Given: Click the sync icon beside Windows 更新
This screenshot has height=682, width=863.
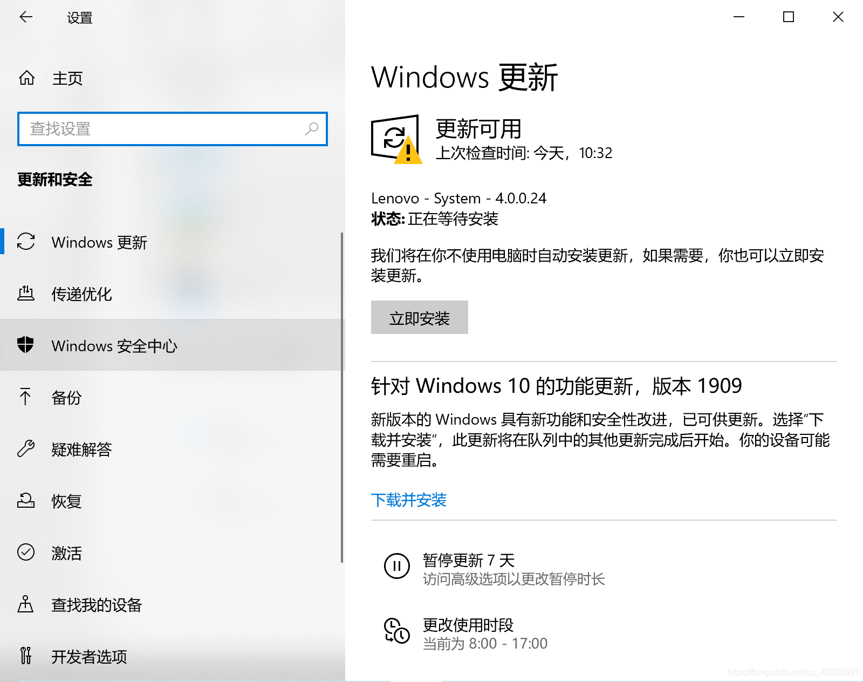Looking at the screenshot, I should tap(26, 242).
